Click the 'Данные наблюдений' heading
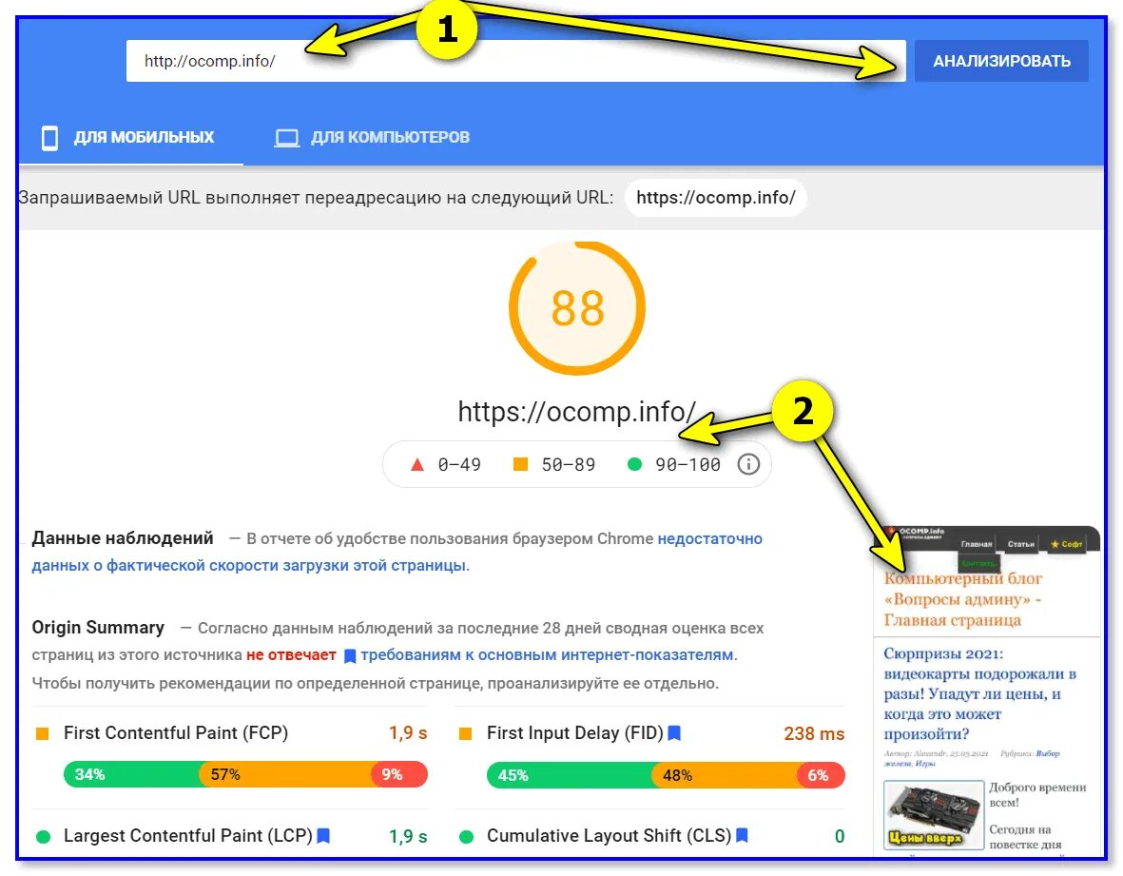 click(x=123, y=538)
